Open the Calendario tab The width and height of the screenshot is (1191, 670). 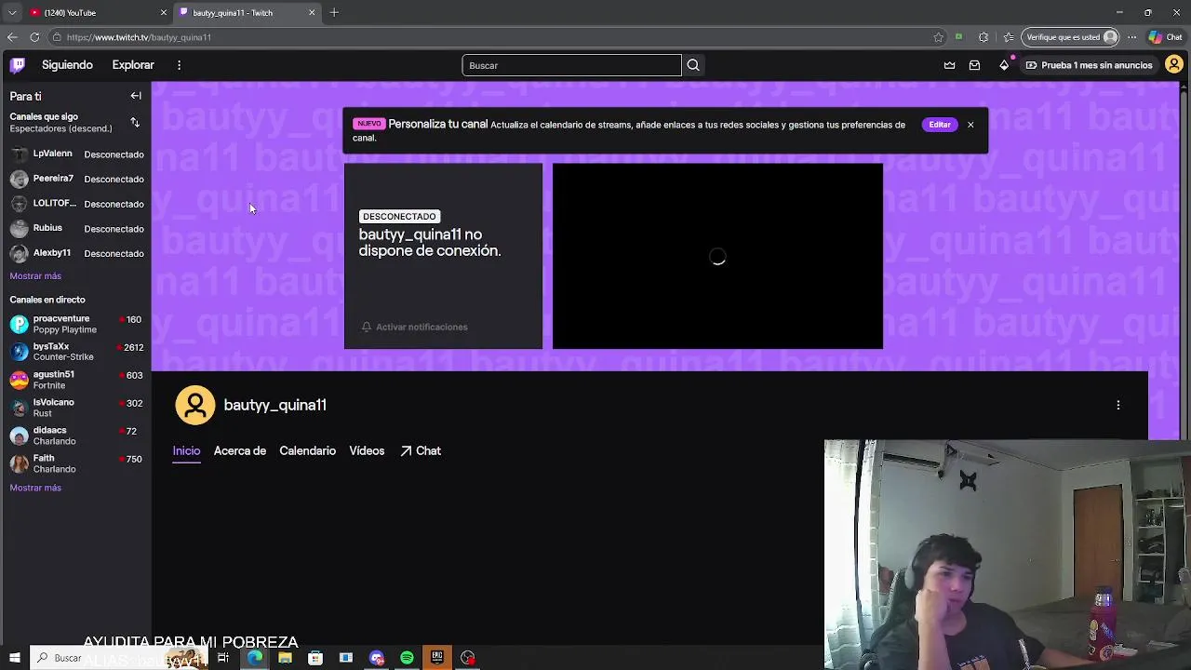[x=307, y=450]
